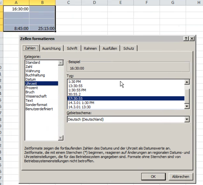Select the Schutz tab
Viewport: 203px width, 185px height.
(128, 49)
